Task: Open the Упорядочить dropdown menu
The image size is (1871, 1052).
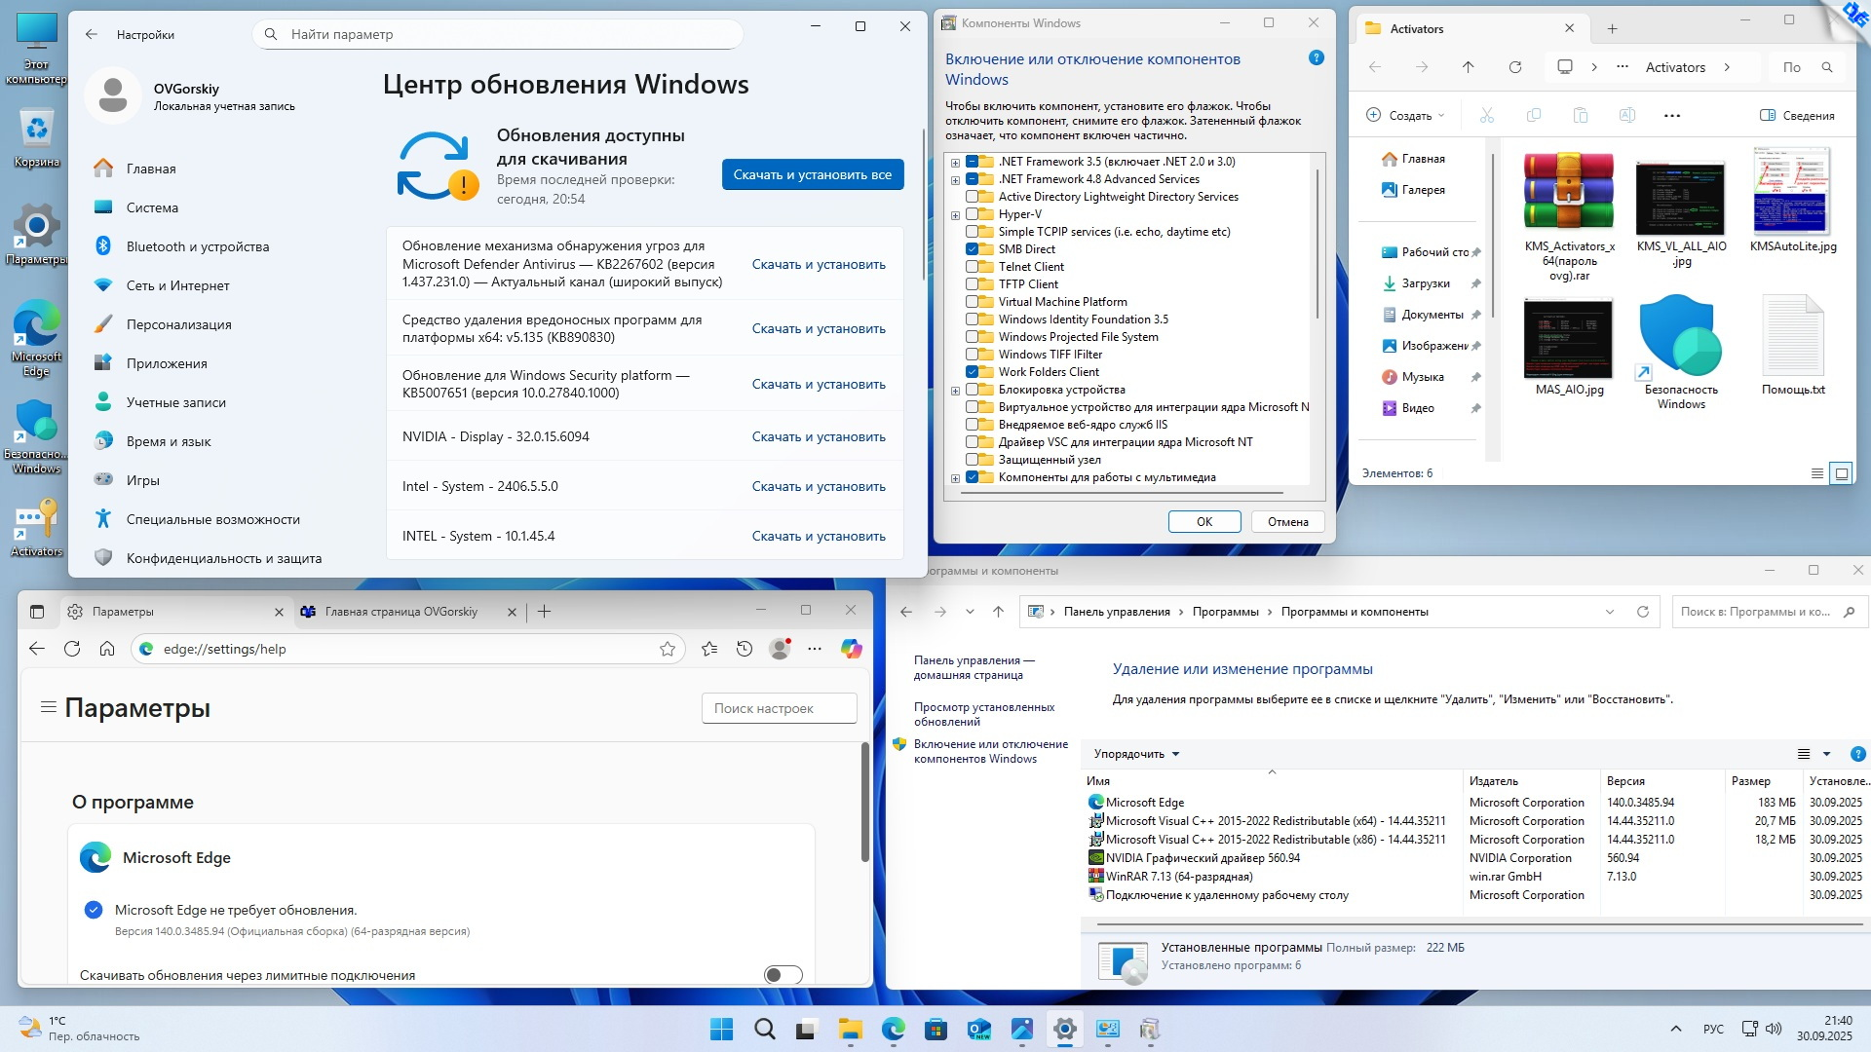Action: coord(1136,754)
